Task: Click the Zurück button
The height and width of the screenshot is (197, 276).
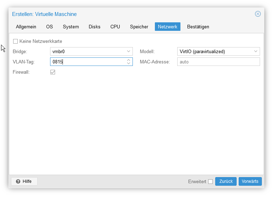Action: click(x=226, y=181)
